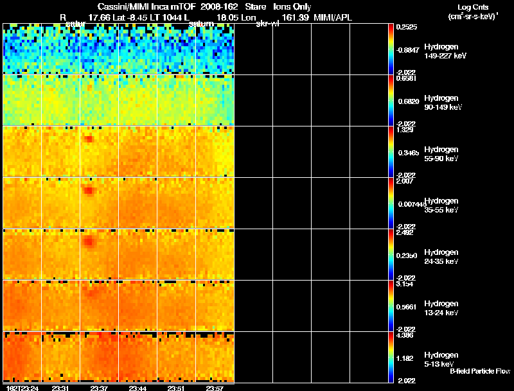Click the B-field Particle Flow label

(479, 371)
